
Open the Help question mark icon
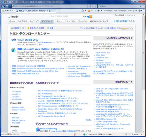(139, 11)
